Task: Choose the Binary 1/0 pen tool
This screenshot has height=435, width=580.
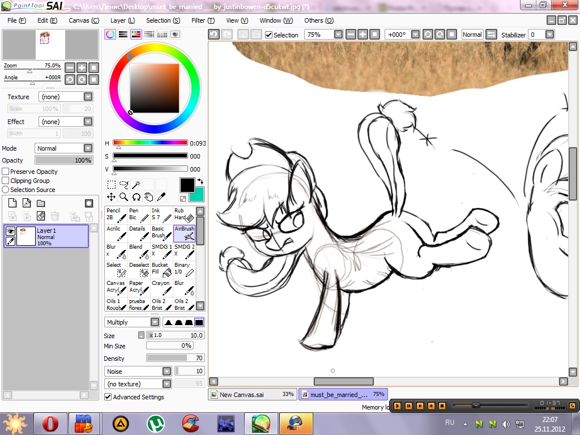Action: [184, 269]
